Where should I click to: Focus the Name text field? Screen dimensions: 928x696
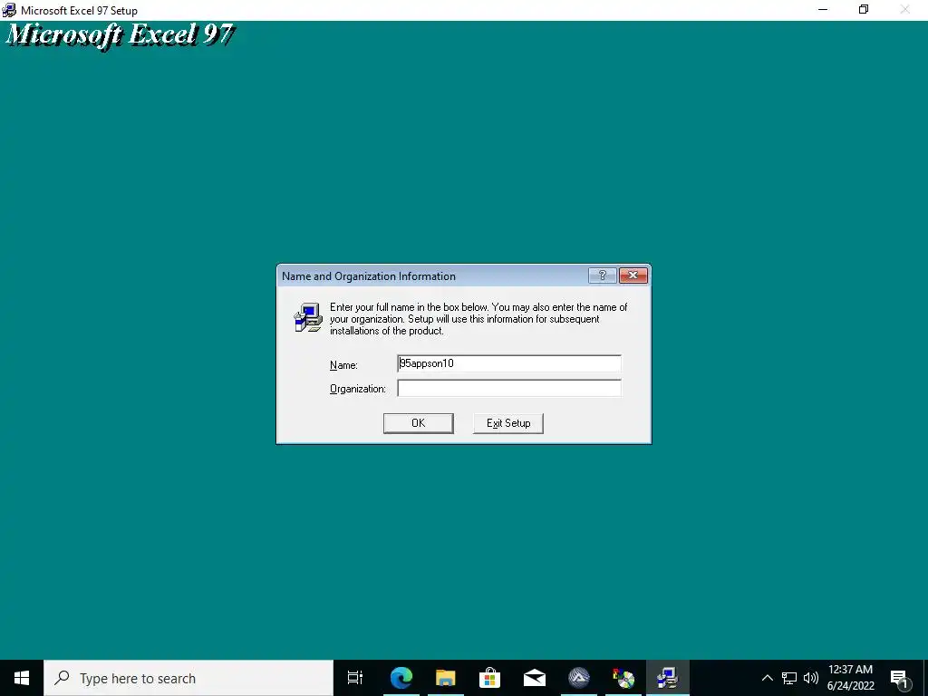(x=509, y=363)
